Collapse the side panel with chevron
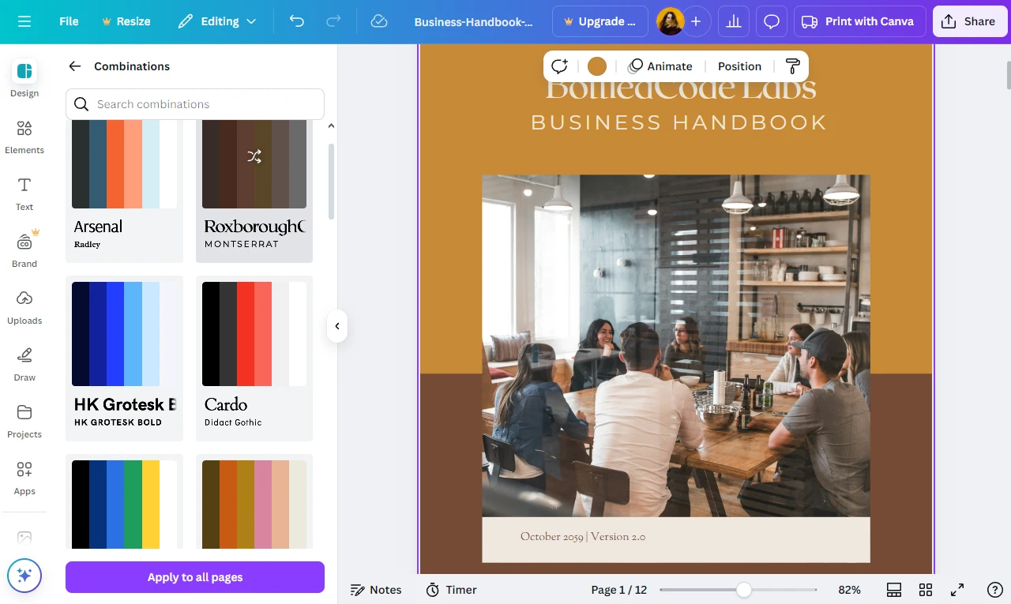The width and height of the screenshot is (1011, 604). pos(337,326)
